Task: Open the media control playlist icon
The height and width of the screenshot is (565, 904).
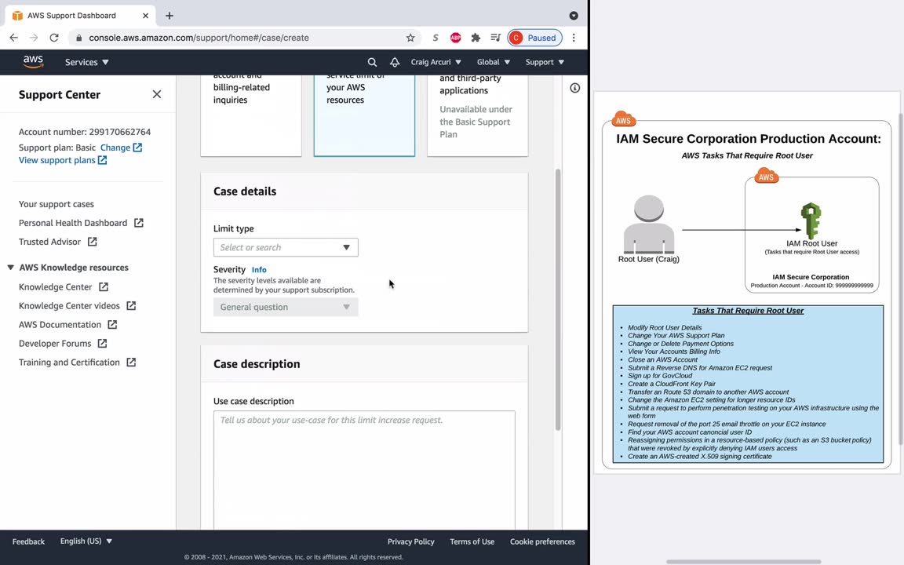Action: coord(495,38)
